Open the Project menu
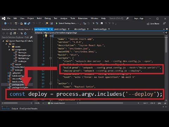 point(31,18)
